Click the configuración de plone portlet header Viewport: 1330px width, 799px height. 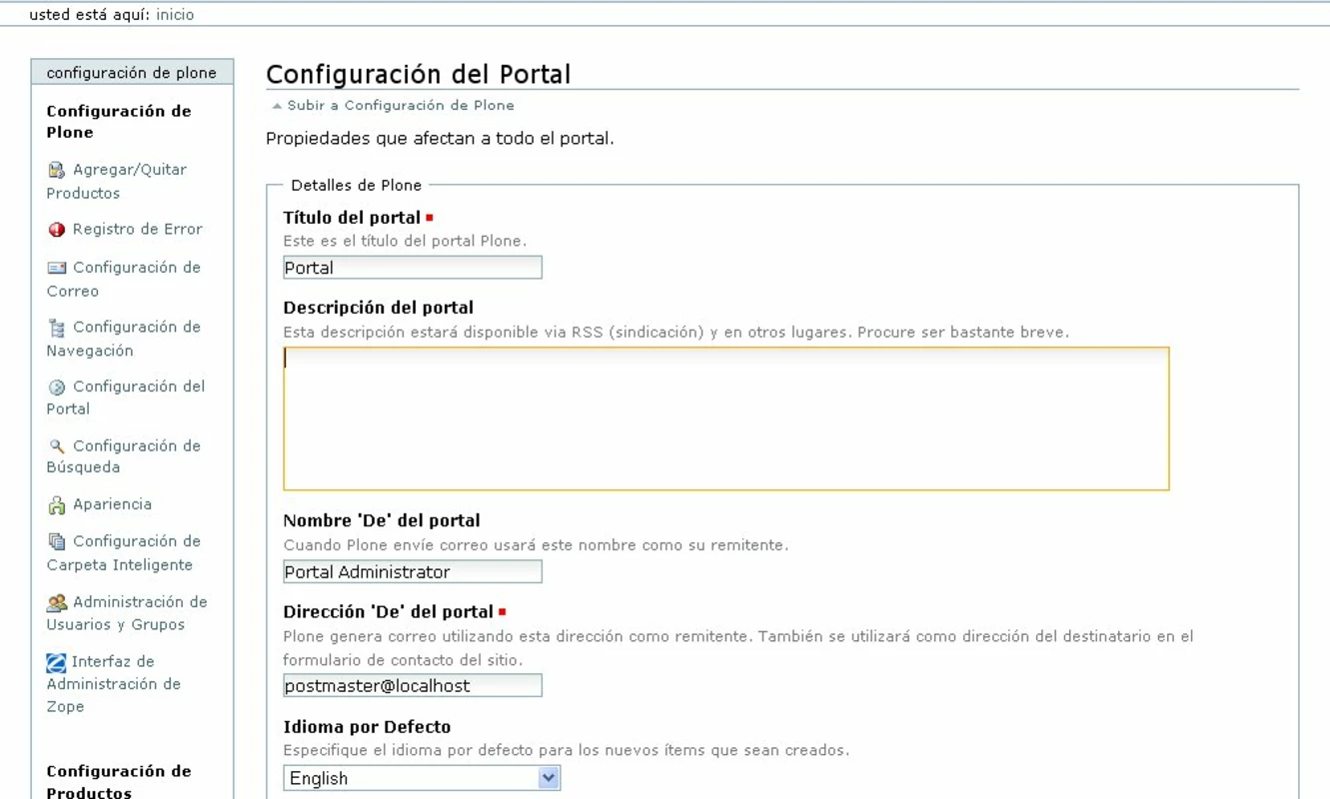(132, 72)
